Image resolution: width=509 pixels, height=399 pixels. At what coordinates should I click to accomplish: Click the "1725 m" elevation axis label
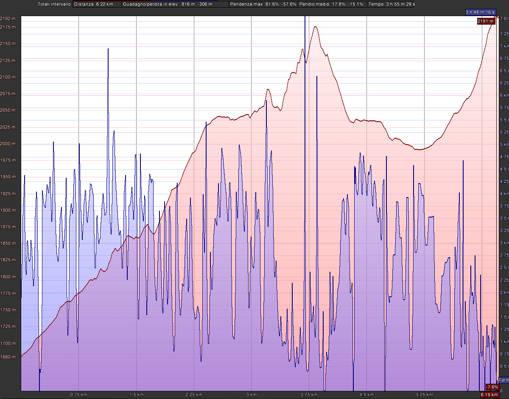(8, 327)
